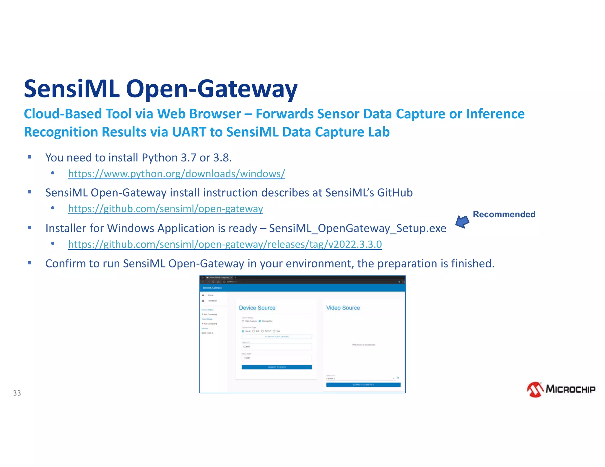Click 'Video Source is not connected' text
Screen dimensions: 605x467
pos(364,345)
